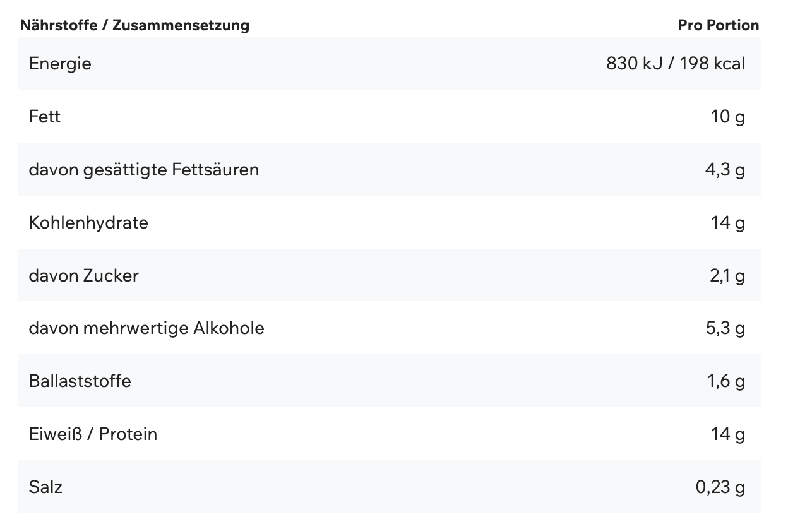The image size is (812, 529).
Task: Select the Eiweiß / Protein label
Action: 93,434
